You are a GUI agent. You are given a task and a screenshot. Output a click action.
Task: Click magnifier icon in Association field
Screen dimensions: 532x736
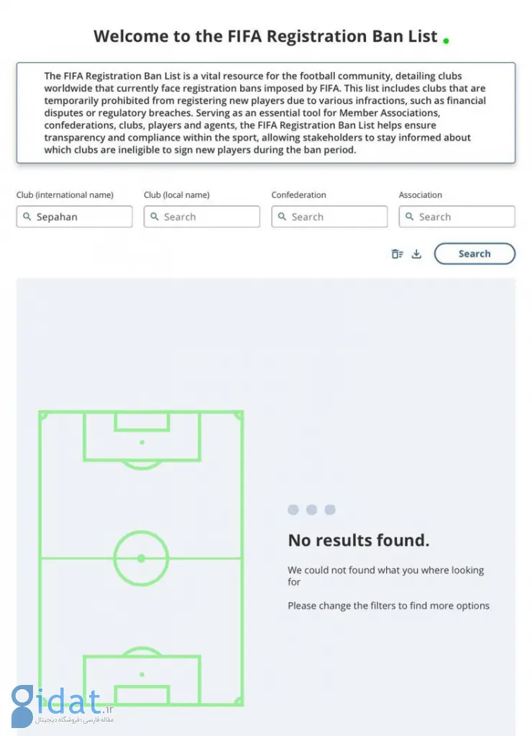pyautogui.click(x=409, y=216)
